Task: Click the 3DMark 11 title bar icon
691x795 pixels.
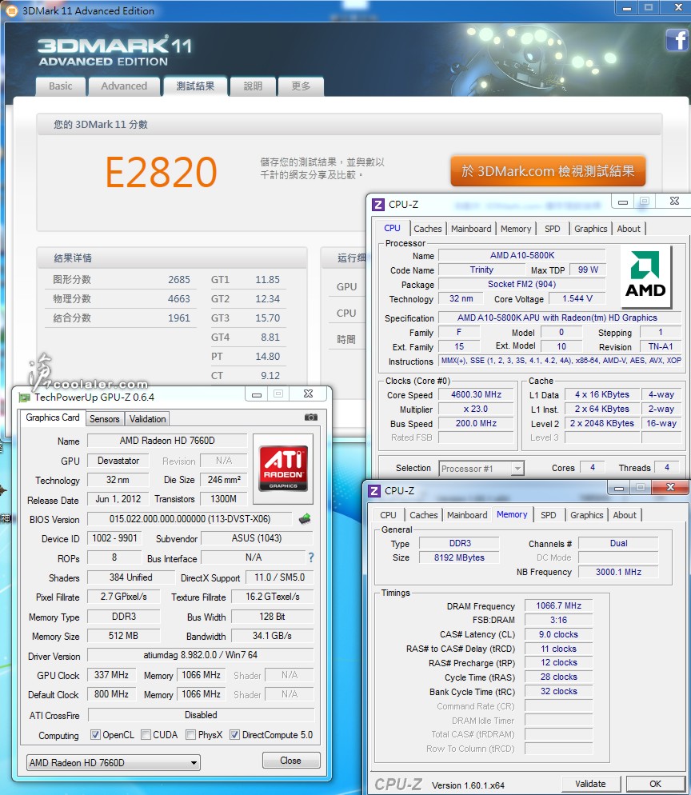Action: coord(11,10)
